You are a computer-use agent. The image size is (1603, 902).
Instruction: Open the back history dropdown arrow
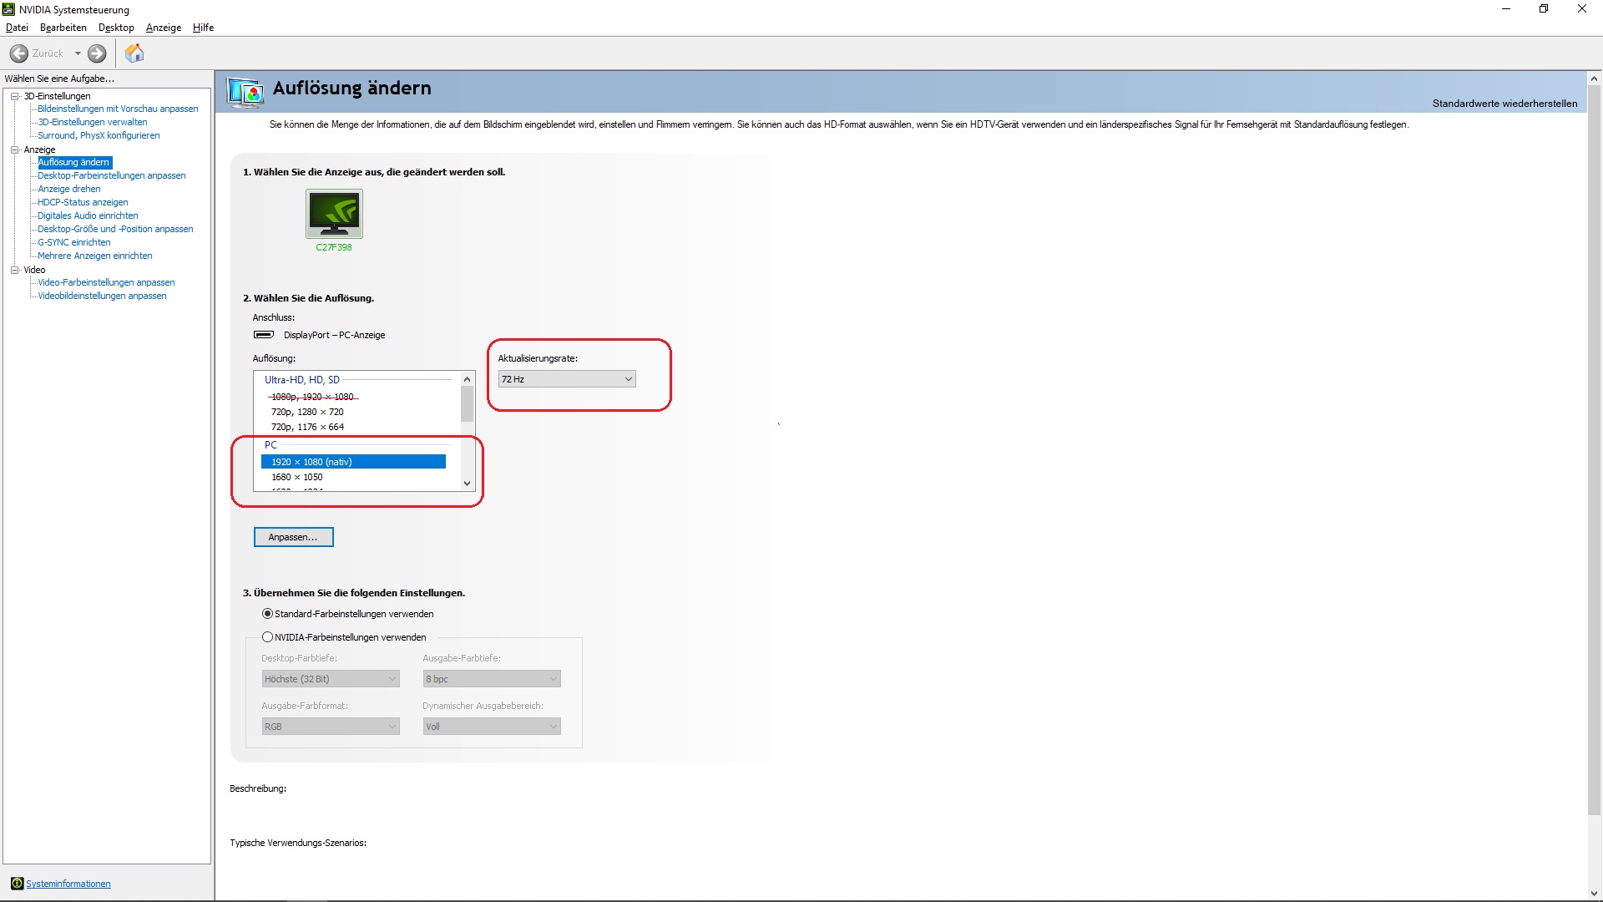[x=78, y=53]
